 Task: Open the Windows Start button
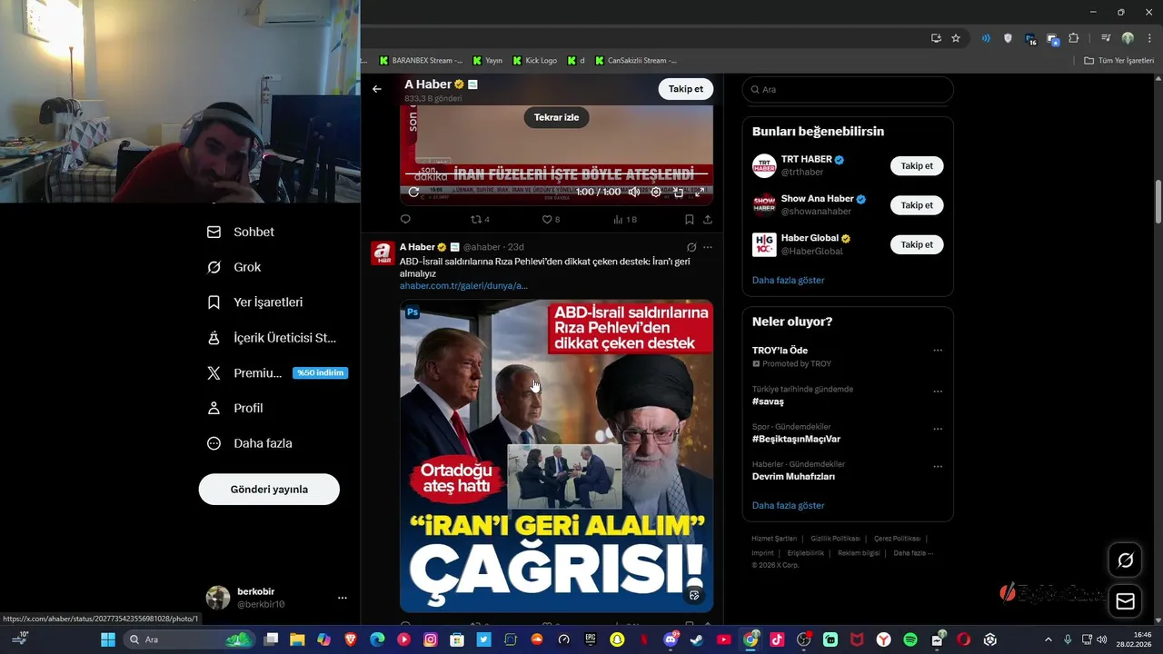coord(107,639)
